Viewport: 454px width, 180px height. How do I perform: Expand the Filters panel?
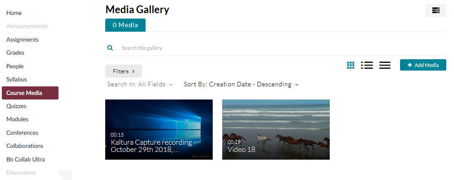[124, 71]
